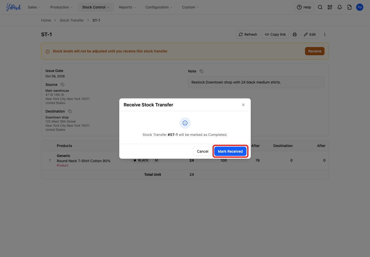Cancel the receive dialog

[x=202, y=151]
